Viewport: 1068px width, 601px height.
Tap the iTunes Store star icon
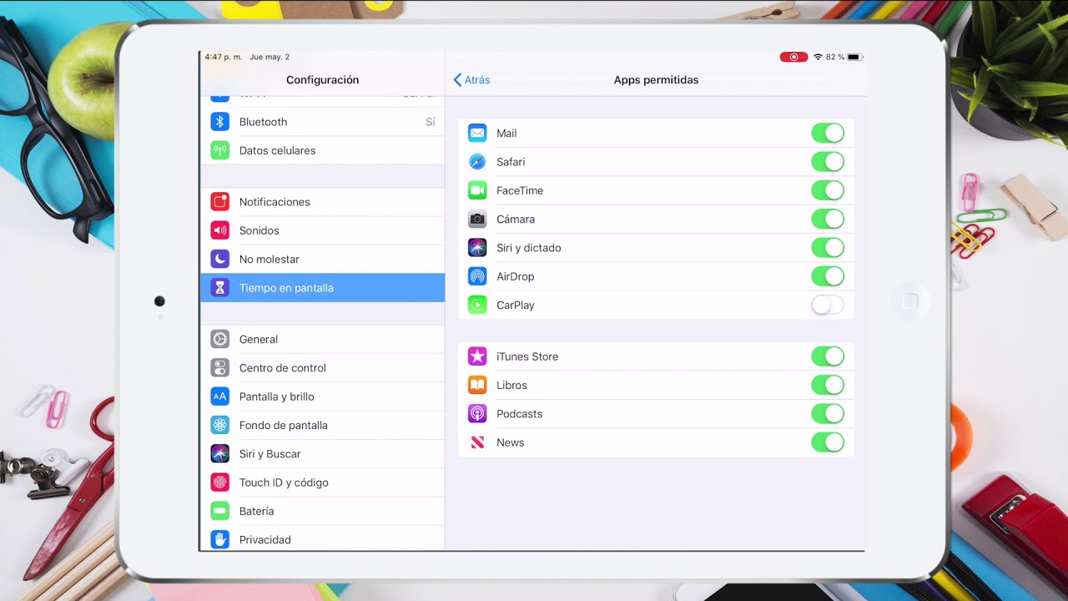pos(477,356)
